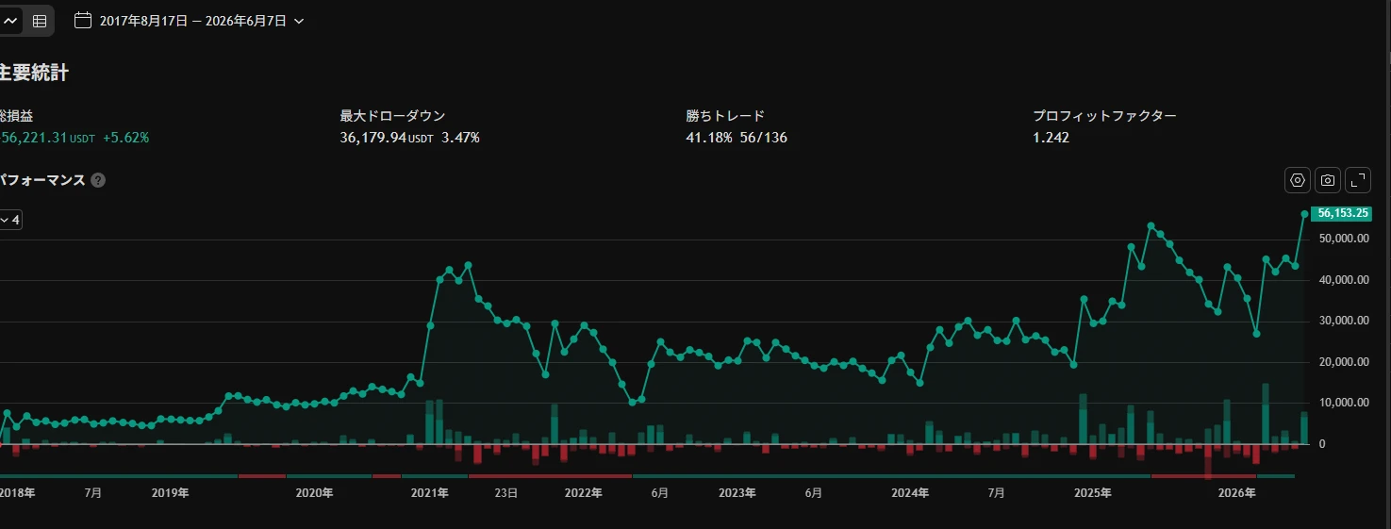Open the calendar icon for date range
The image size is (1391, 529).
tap(83, 20)
